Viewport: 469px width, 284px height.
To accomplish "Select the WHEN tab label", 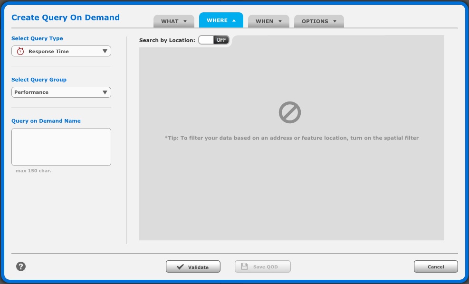I will pyautogui.click(x=264, y=21).
